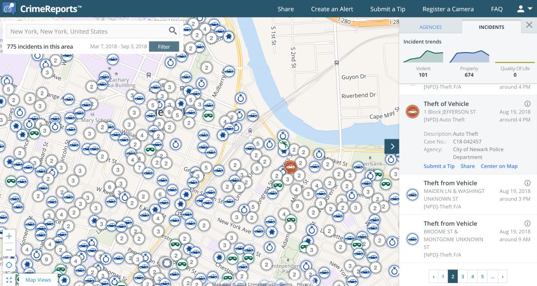Collapse the side panel with arrow
Image resolution: width=537 pixels, height=286 pixels.
(392, 147)
